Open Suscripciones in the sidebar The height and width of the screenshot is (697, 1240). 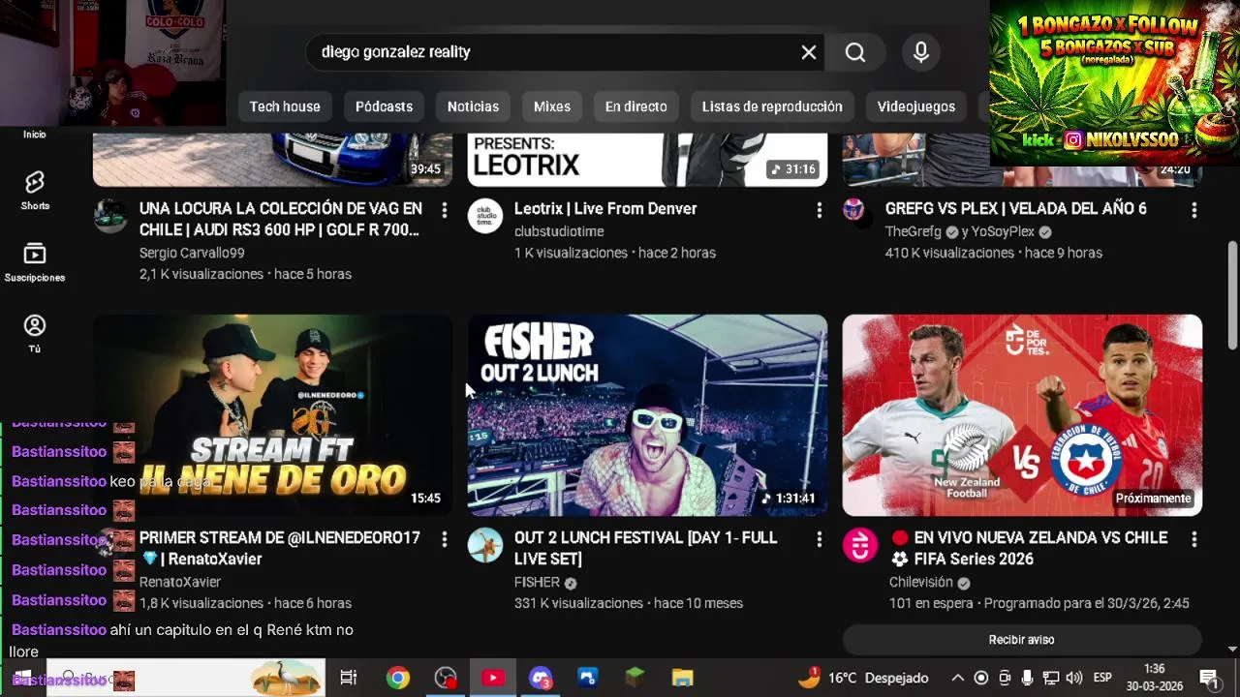(x=35, y=262)
